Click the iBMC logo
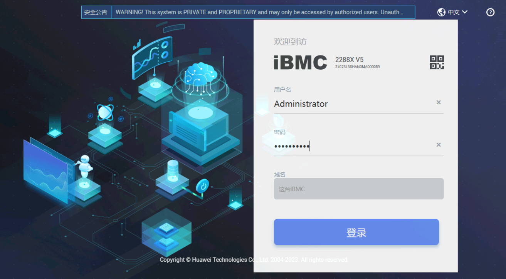This screenshot has width=506, height=279. click(x=300, y=63)
